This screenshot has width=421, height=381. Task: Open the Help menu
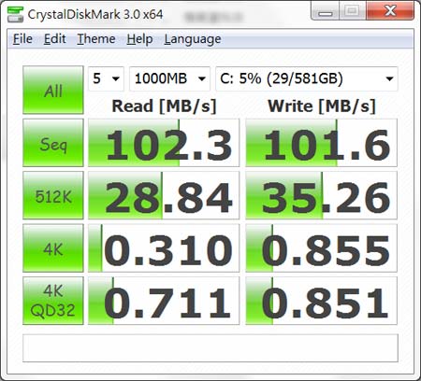point(139,39)
